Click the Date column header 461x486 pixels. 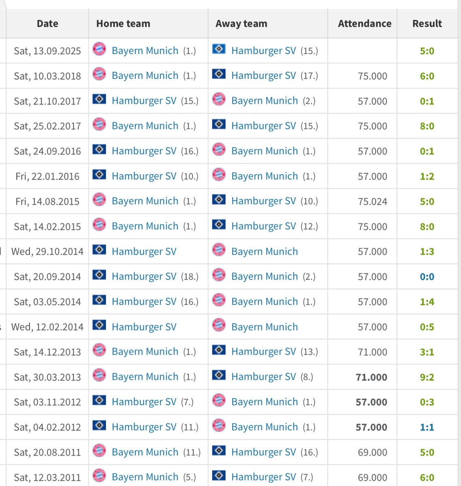point(47,23)
